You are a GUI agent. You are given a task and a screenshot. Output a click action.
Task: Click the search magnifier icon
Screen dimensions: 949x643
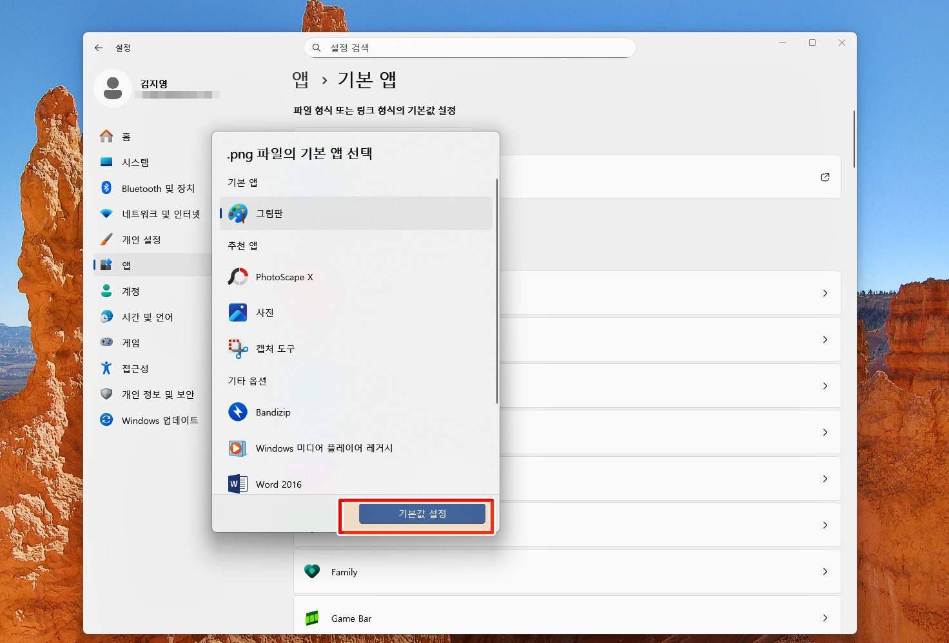[x=317, y=48]
